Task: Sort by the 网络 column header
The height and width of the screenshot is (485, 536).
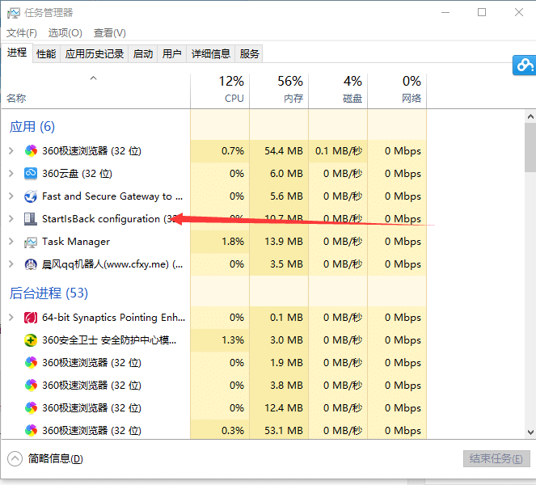Action: click(397, 91)
